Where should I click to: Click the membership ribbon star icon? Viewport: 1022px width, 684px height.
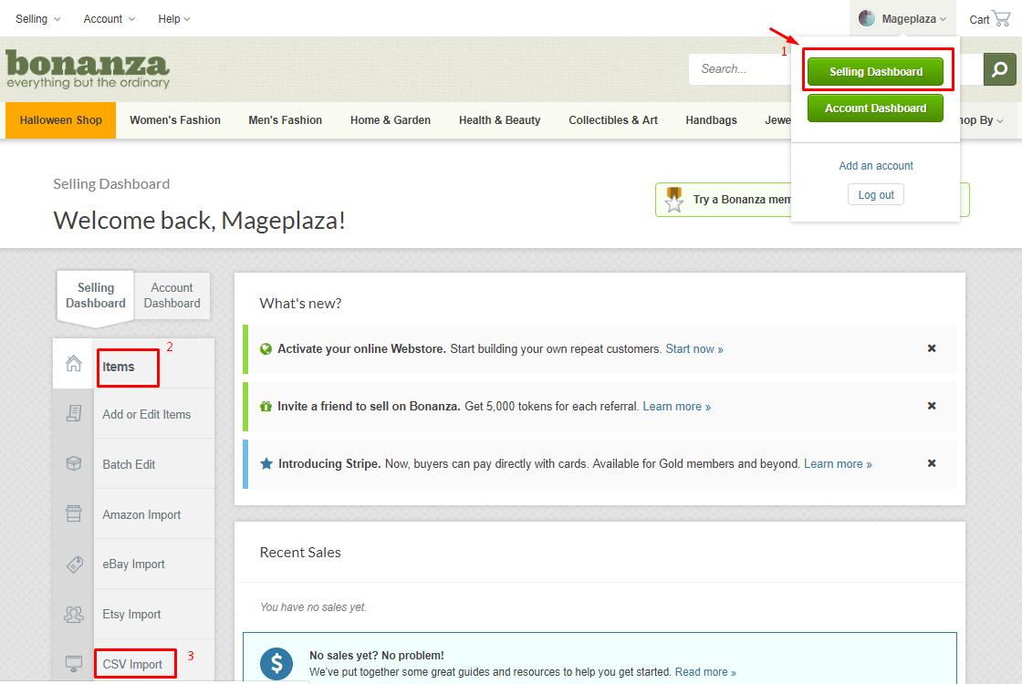click(674, 200)
